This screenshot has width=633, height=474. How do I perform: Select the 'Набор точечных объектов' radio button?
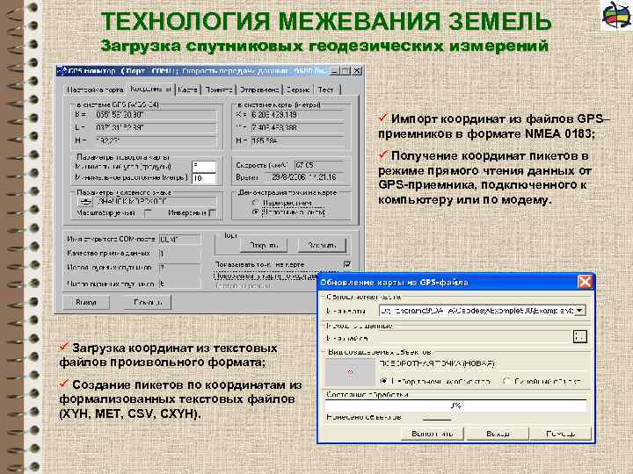[x=384, y=381]
